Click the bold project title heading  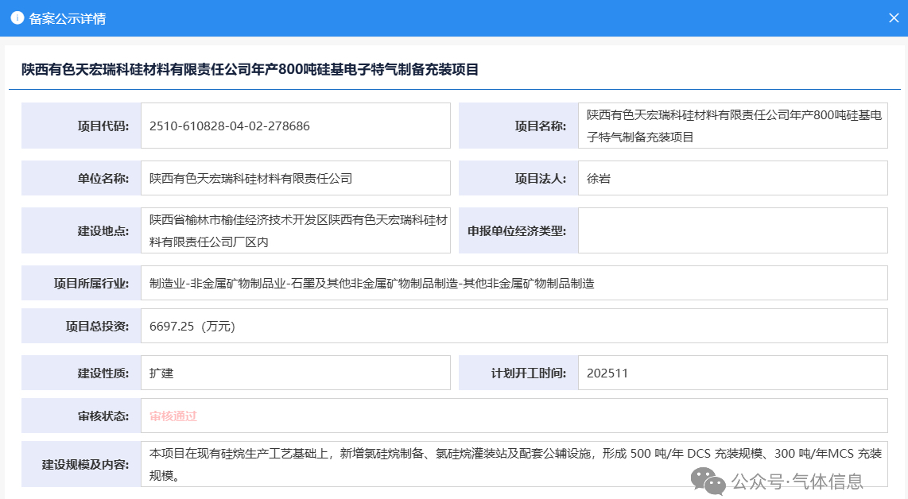(x=250, y=70)
